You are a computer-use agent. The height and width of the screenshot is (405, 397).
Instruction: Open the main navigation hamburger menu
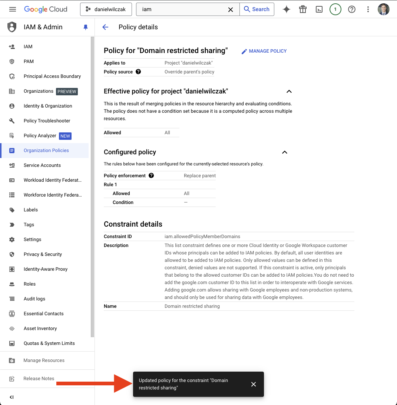coord(12,9)
